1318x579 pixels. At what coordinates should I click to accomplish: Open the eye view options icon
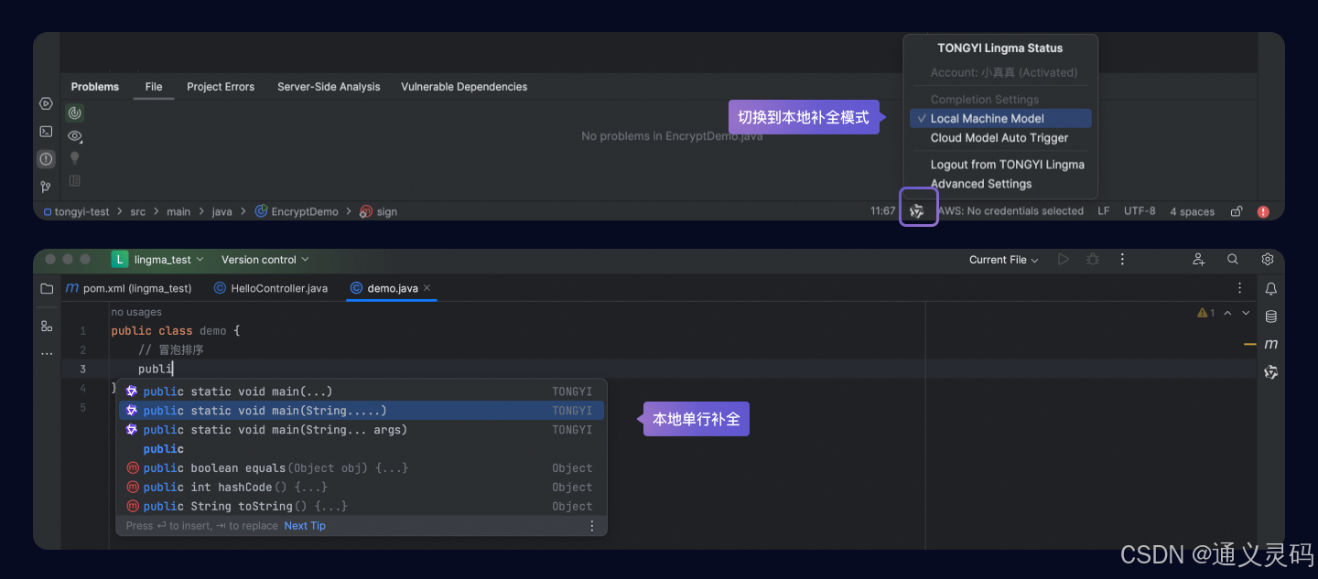coord(75,136)
